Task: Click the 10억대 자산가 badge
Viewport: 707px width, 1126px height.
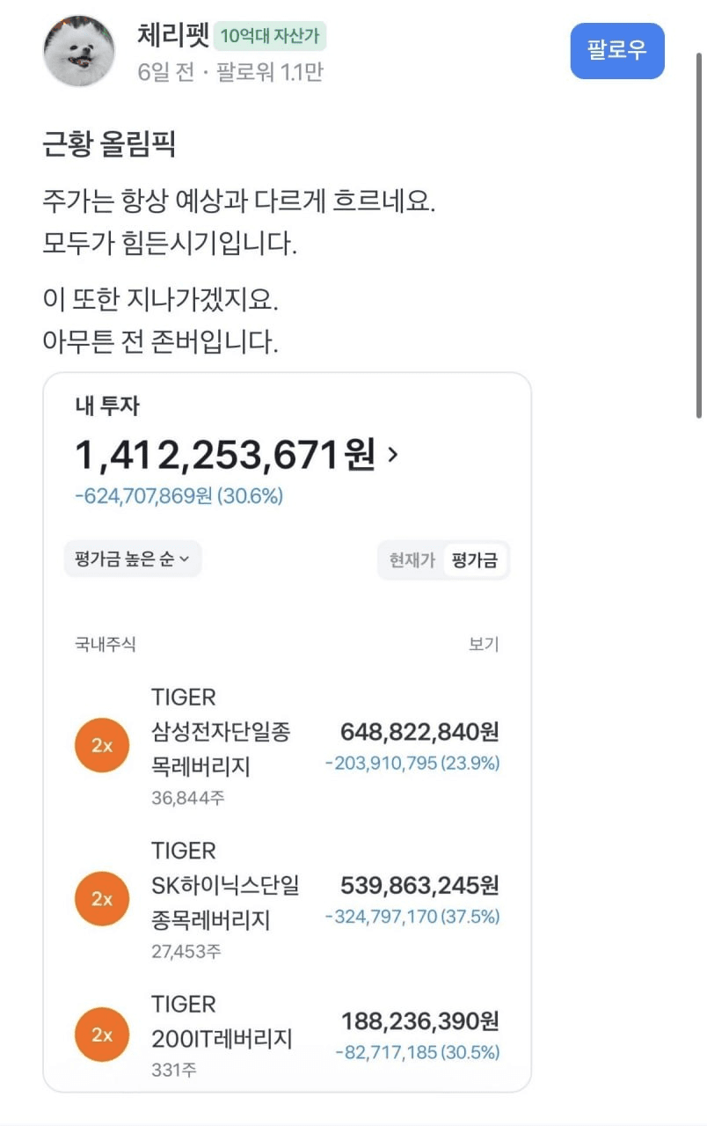Action: (270, 36)
